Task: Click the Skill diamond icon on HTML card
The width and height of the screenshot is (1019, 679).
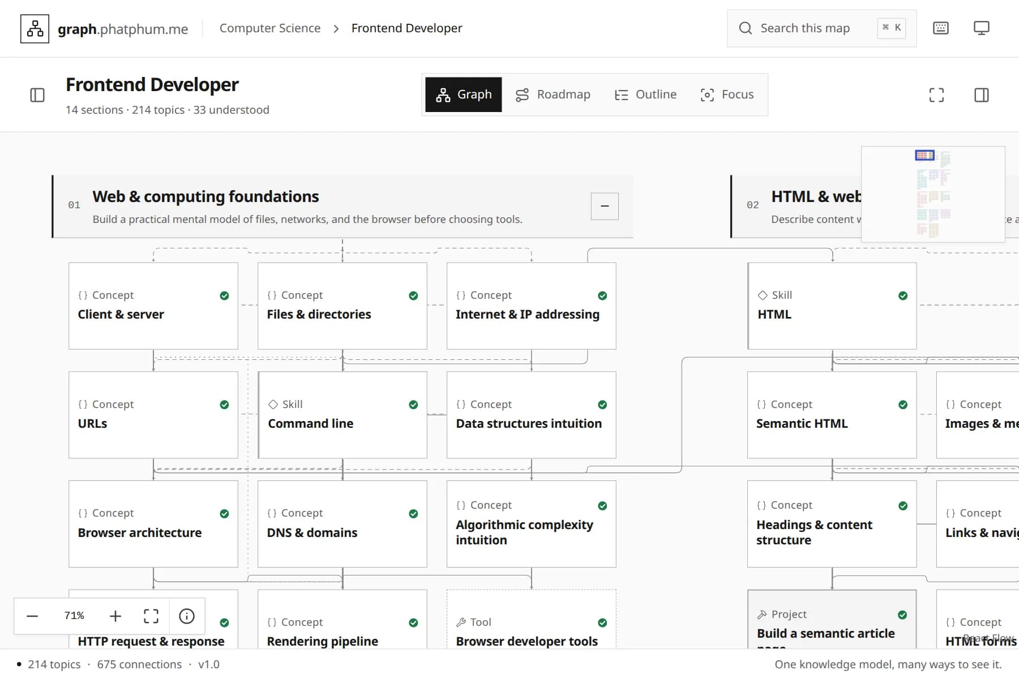Action: tap(763, 295)
